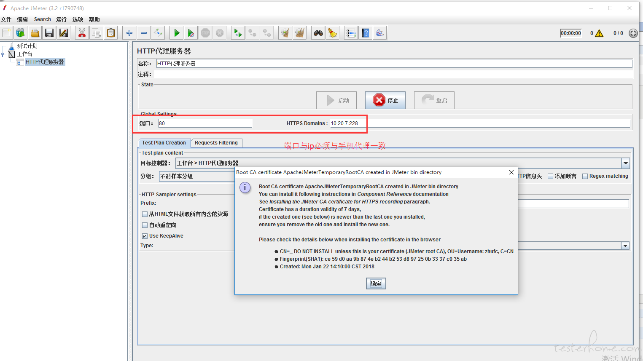Click the 00:00:00 elapsed timer field
643x361 pixels.
click(571, 33)
